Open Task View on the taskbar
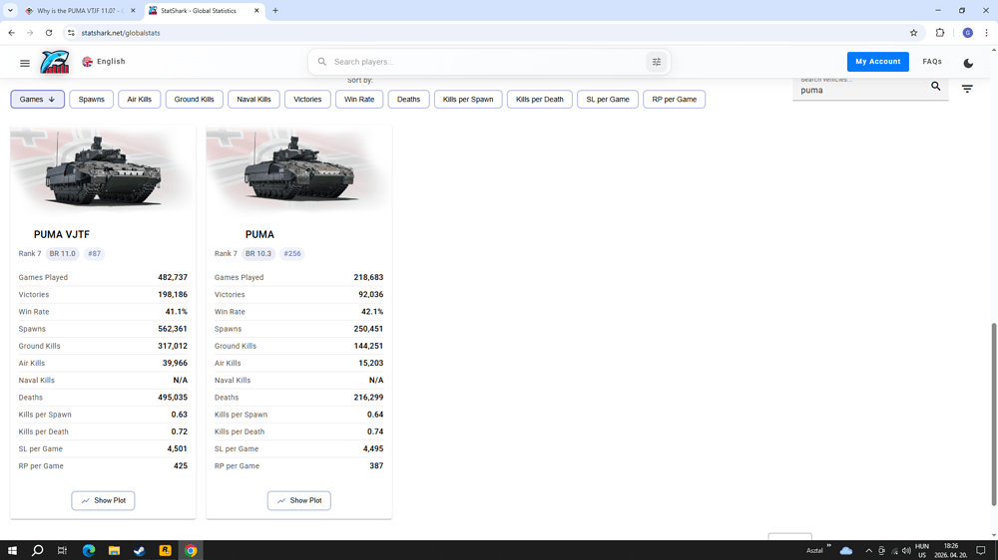The width and height of the screenshot is (998, 560). click(x=62, y=550)
